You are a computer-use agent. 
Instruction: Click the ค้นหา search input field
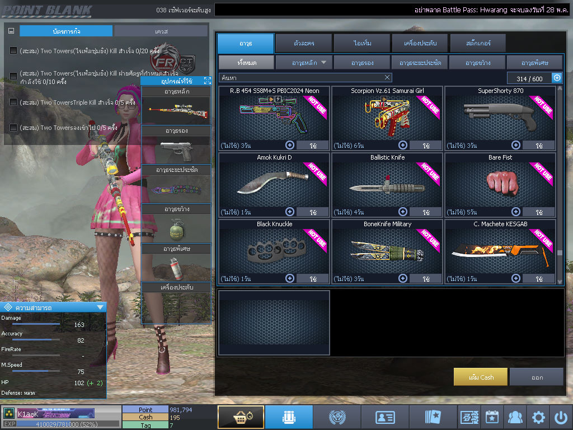pos(305,77)
